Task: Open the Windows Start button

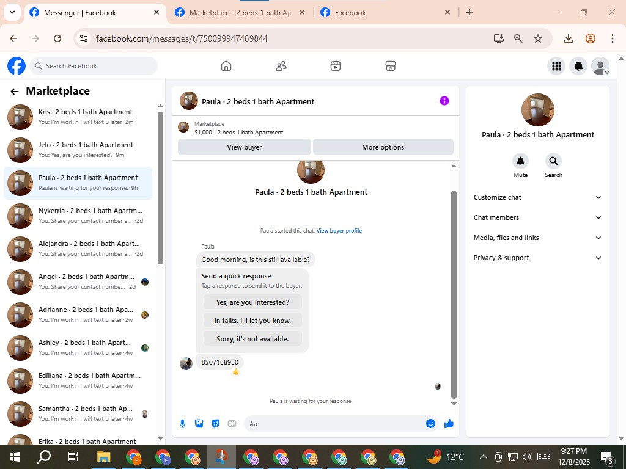Action: (15, 457)
